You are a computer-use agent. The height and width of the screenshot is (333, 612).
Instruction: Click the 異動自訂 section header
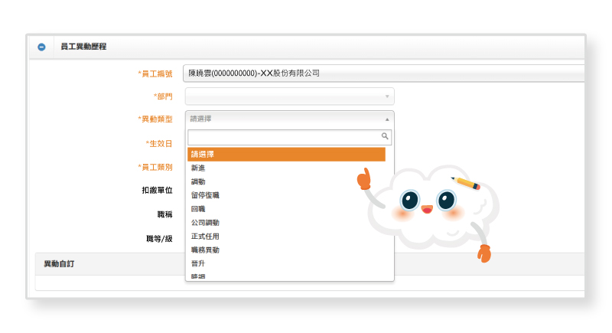coord(59,263)
